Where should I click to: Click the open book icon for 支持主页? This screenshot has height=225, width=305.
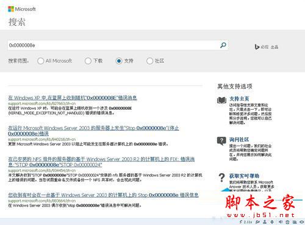point(221,100)
